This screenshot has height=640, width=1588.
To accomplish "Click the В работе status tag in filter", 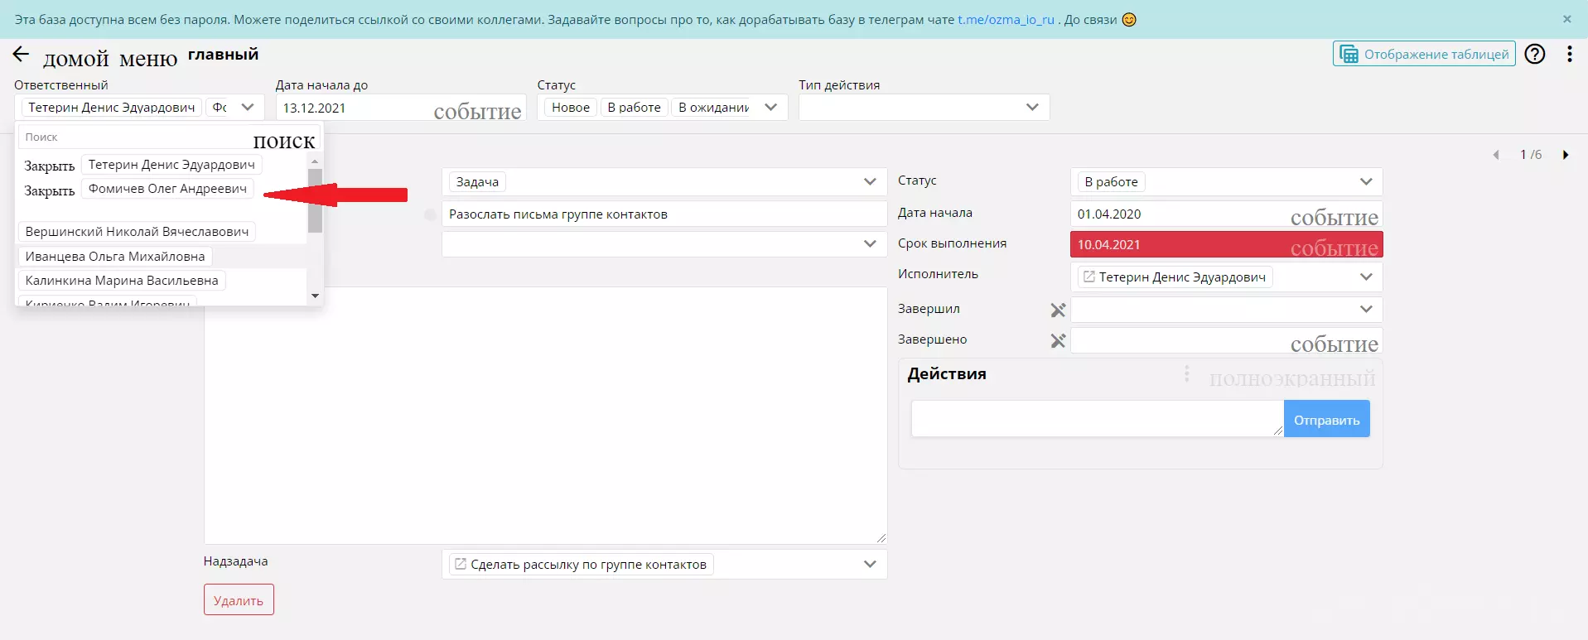I will point(634,108).
